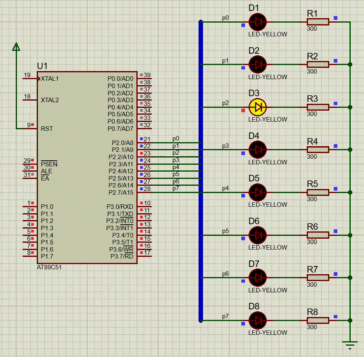Click wire label p7 near D8
The image size is (364, 357).
(x=226, y=316)
